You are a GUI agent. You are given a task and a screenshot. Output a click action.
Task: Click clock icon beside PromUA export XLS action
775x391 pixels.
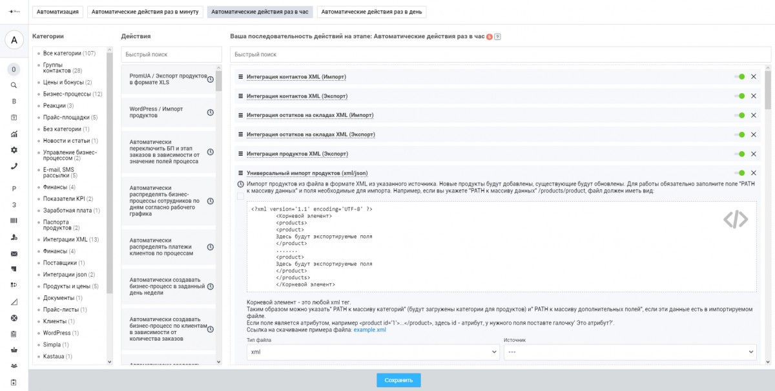211,79
